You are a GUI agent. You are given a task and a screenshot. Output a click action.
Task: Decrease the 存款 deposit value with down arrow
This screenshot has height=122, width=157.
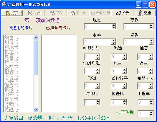point(151,28)
